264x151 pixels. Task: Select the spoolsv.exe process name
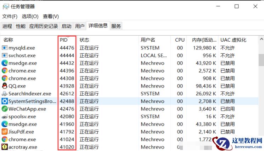[22, 117]
